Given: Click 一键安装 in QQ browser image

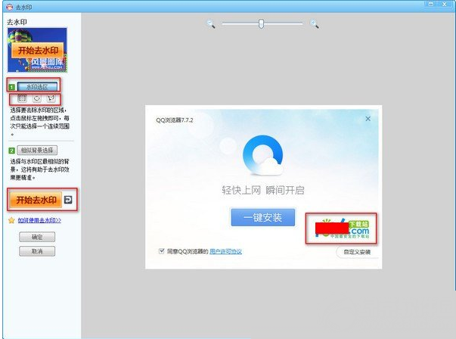Looking at the screenshot, I should [x=263, y=217].
